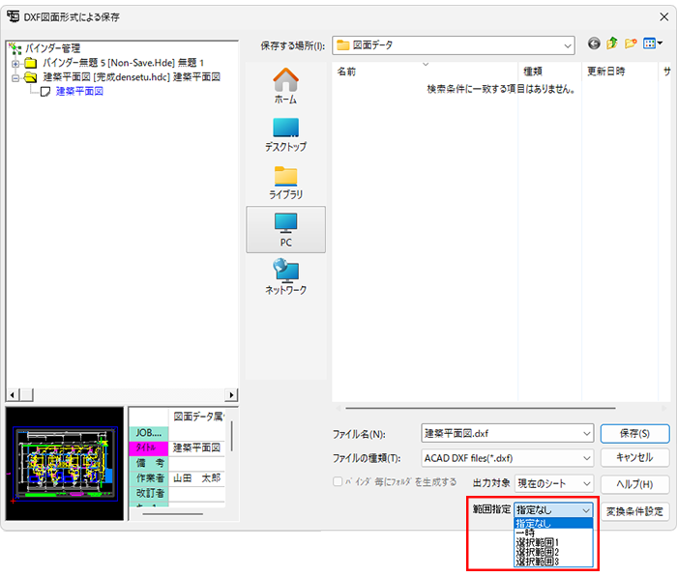677x577 pixels.
Task: Click the yellow folder icon of バインダー無題 5
Action: click(x=30, y=64)
